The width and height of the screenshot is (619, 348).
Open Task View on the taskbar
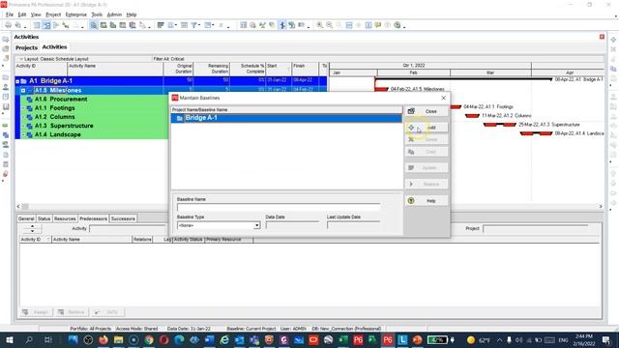coord(48,339)
